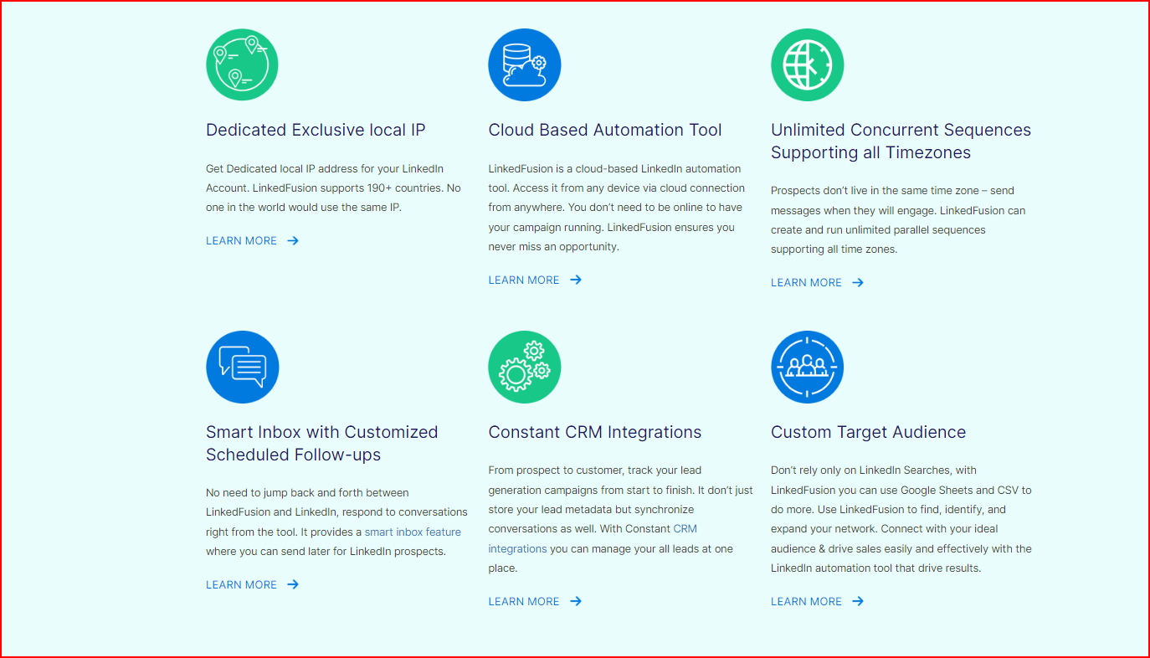
Task: Follow the 'smart inbox feature' inline link
Action: coord(413,532)
